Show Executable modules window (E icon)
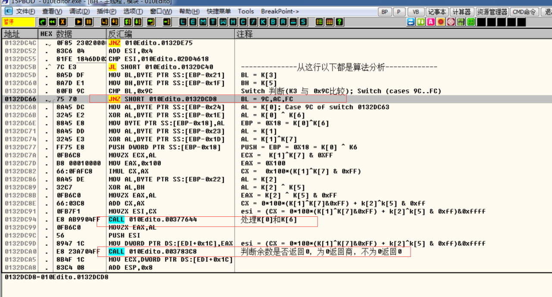The height and width of the screenshot is (297, 552). tap(193, 22)
